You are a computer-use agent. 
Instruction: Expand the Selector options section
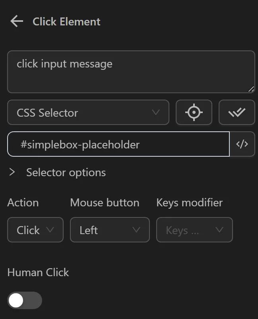pyautogui.click(x=65, y=173)
